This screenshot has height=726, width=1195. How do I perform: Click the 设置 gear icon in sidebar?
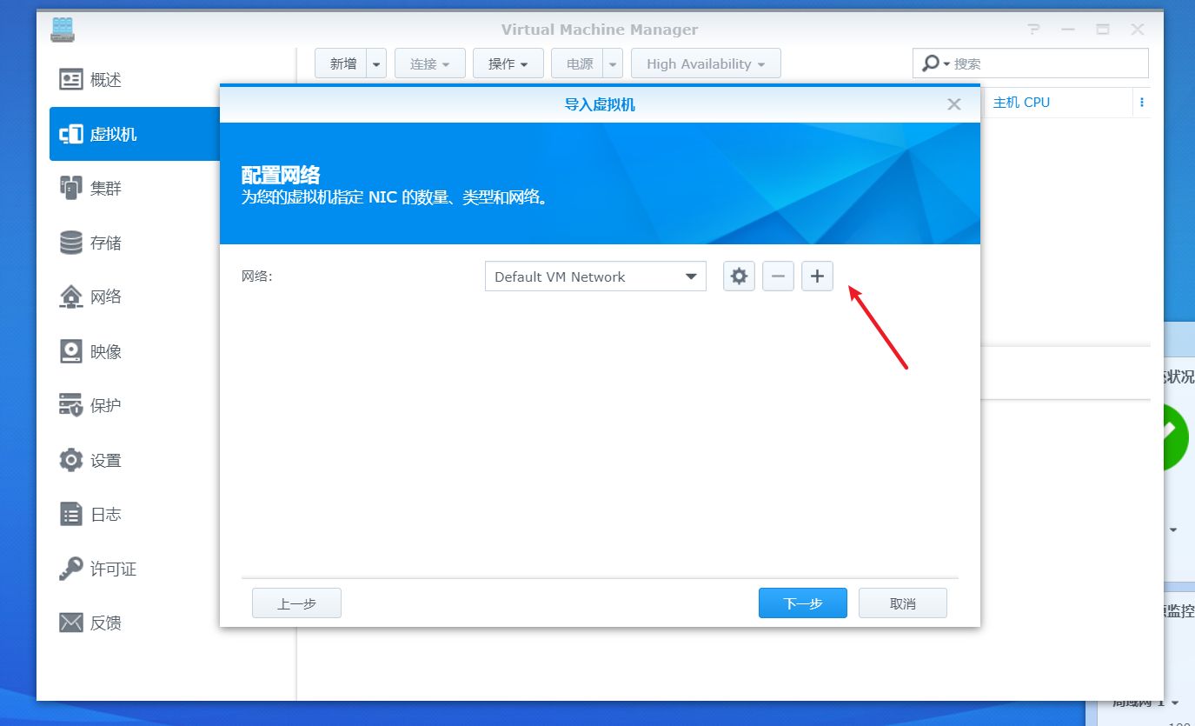click(70, 460)
